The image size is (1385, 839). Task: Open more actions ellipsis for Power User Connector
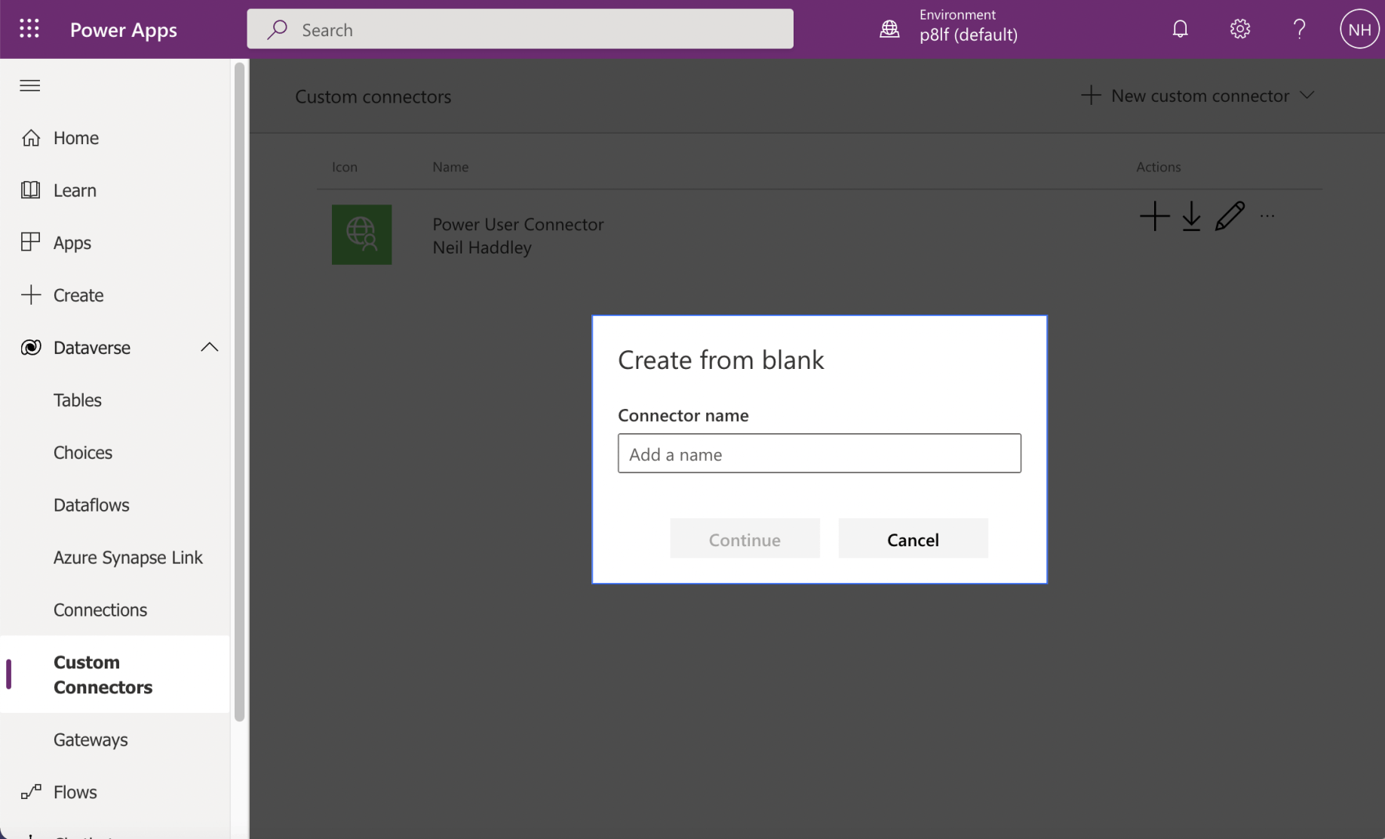click(x=1267, y=217)
